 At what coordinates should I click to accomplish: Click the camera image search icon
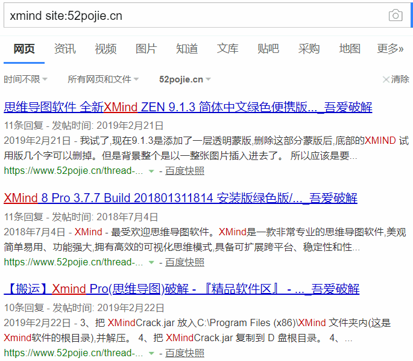pyautogui.click(x=396, y=16)
